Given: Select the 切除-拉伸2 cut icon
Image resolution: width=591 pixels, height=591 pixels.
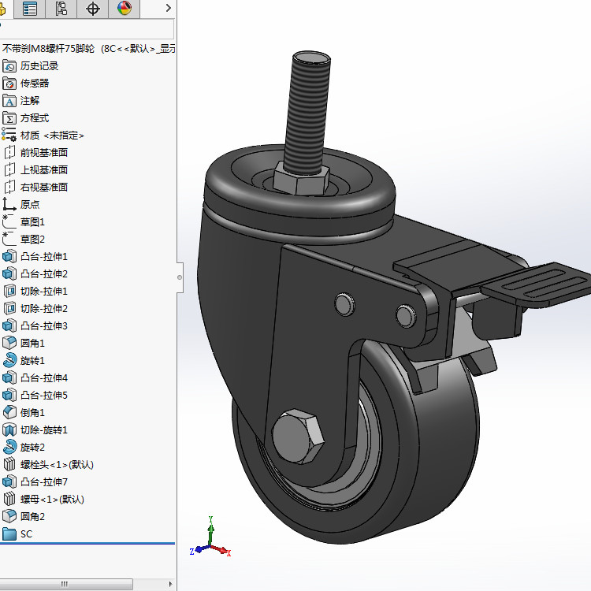Looking at the screenshot, I should 9,309.
